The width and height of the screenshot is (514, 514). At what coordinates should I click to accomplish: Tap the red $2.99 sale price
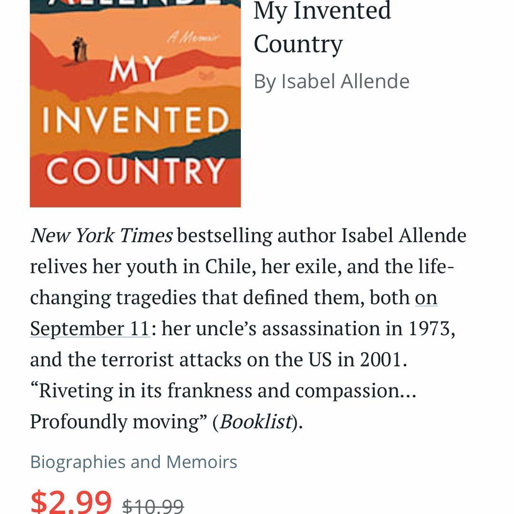(x=71, y=501)
